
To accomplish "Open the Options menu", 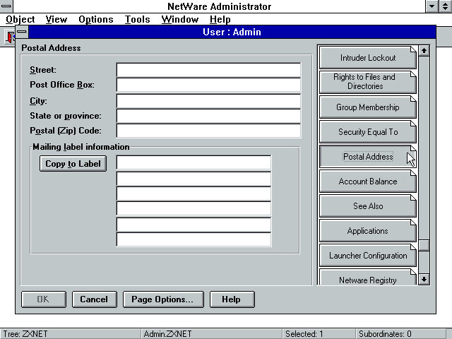I will pos(96,20).
